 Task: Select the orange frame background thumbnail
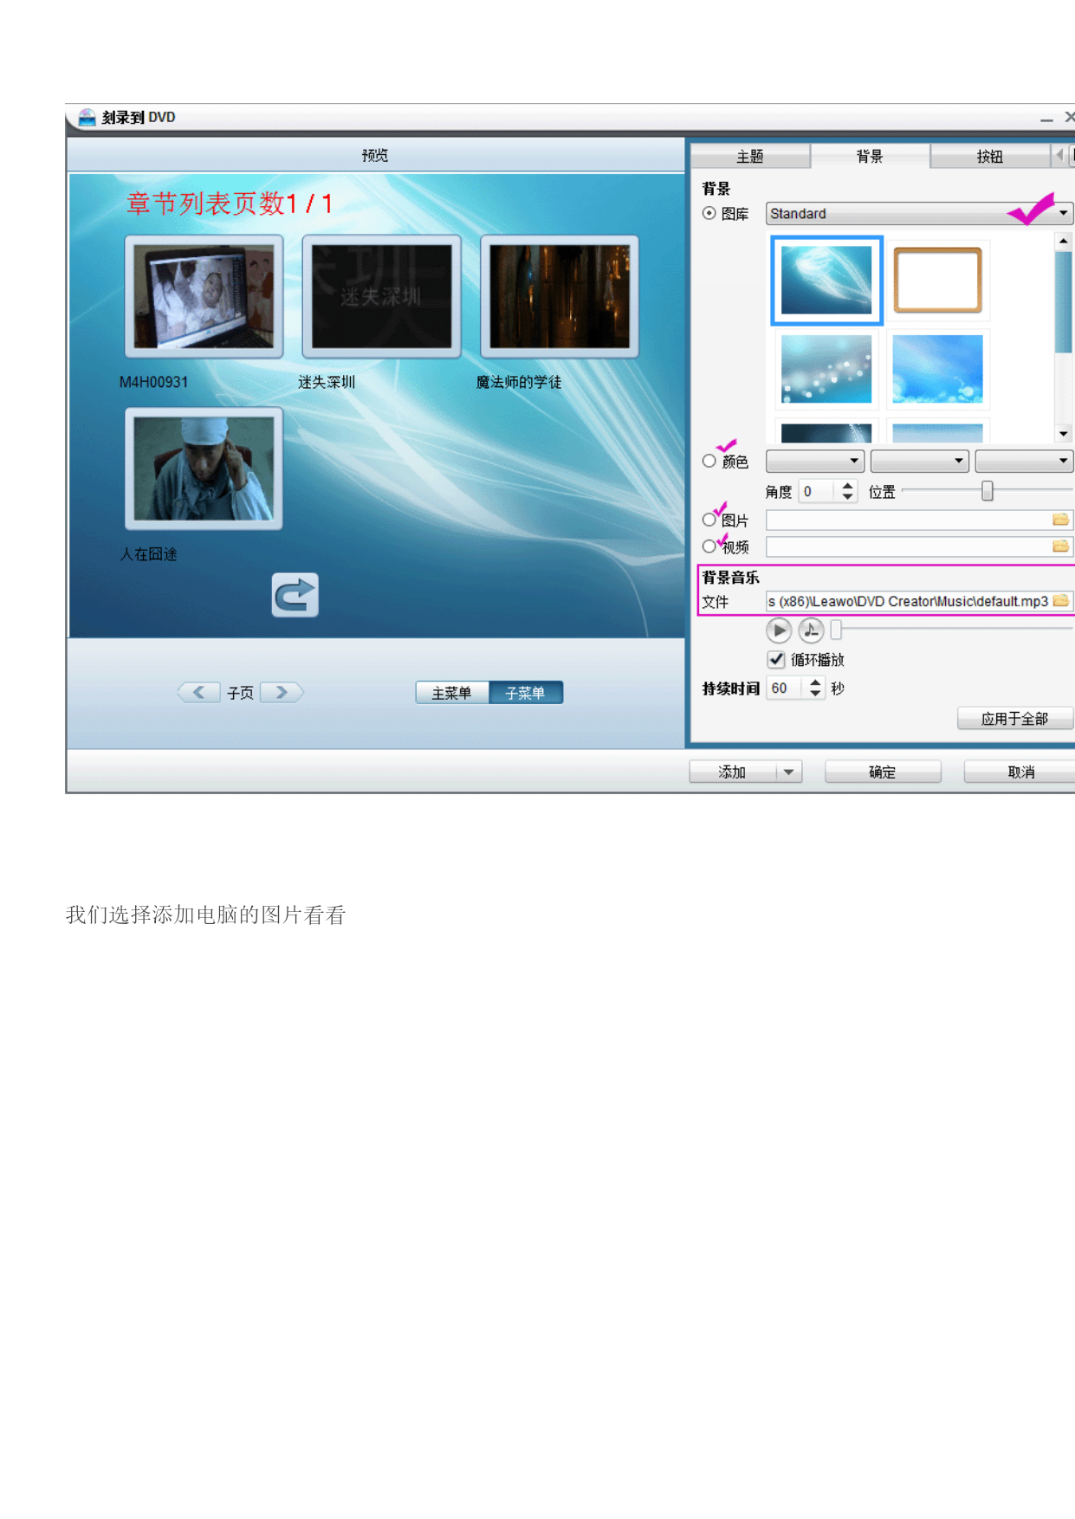pos(937,281)
